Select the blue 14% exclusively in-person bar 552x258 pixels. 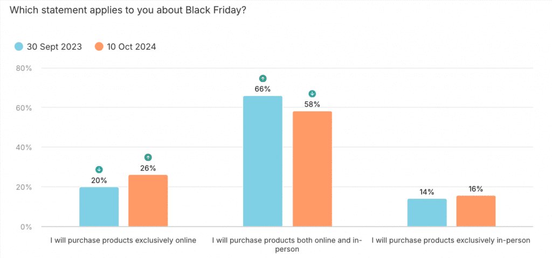click(x=427, y=213)
